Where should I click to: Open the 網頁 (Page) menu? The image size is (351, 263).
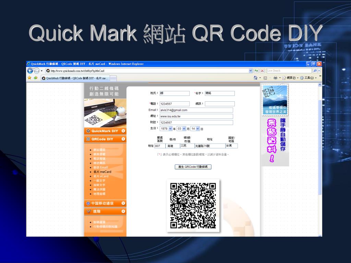pyautogui.click(x=290, y=78)
